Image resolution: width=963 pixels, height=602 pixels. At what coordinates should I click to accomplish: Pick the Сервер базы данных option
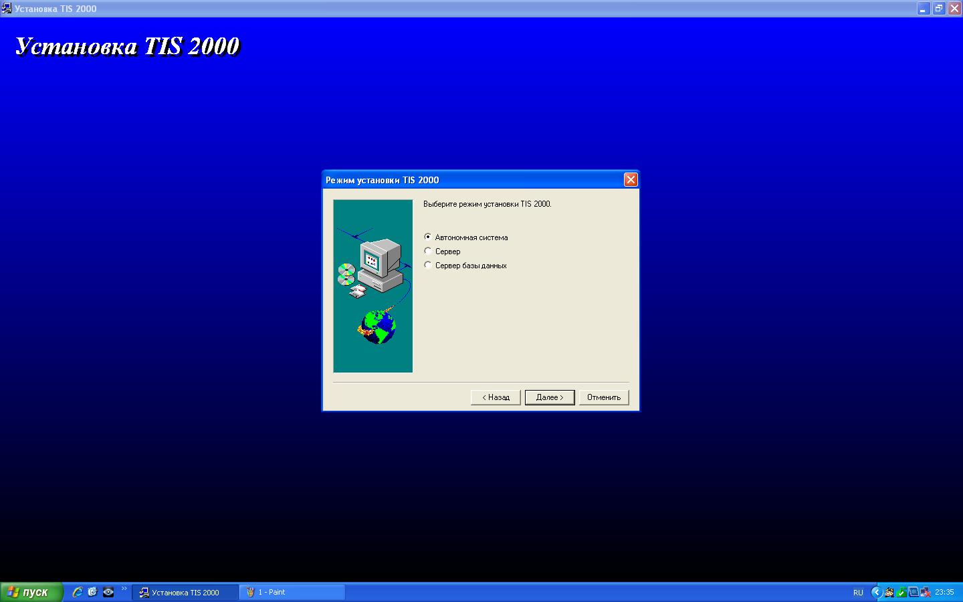(x=428, y=265)
